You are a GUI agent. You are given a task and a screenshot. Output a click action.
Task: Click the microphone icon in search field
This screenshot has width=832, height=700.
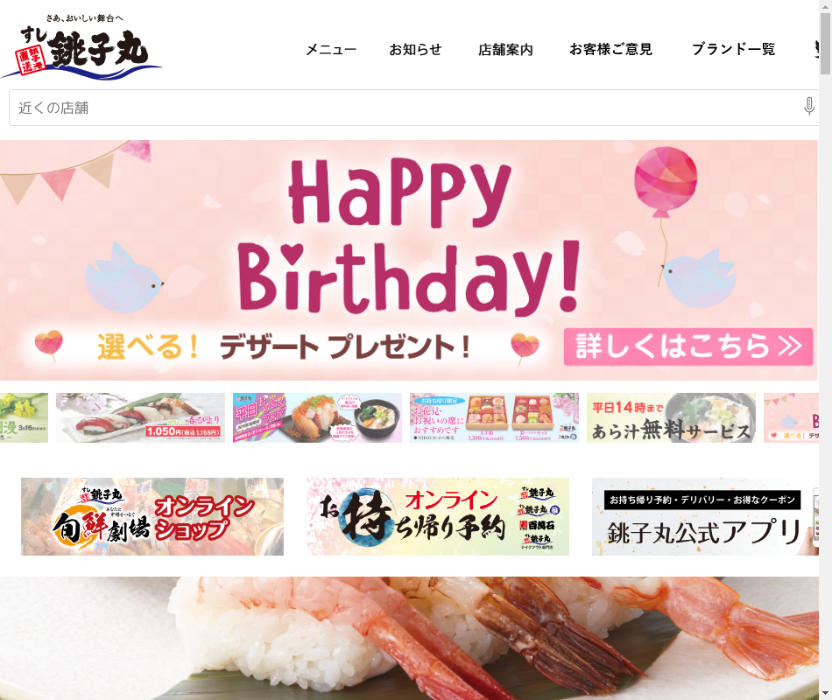pyautogui.click(x=808, y=106)
